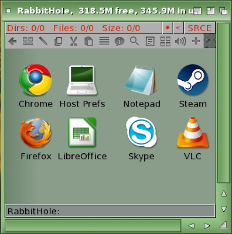Click the scroll up arrow
Screen dimensions: 232x234
224,194
